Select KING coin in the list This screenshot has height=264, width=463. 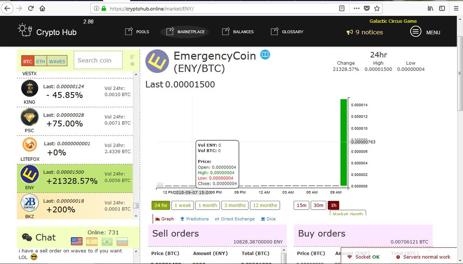29,89
